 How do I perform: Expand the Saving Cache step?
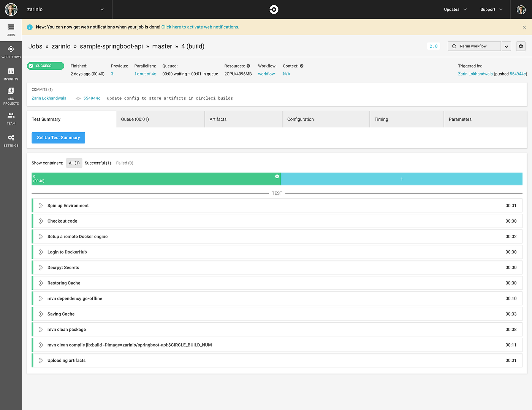tap(277, 314)
